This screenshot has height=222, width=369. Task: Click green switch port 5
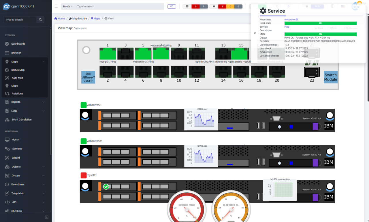tap(143, 54)
